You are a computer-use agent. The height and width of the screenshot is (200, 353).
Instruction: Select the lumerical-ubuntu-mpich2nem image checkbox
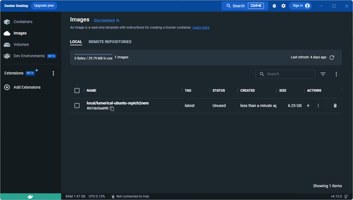click(77, 106)
